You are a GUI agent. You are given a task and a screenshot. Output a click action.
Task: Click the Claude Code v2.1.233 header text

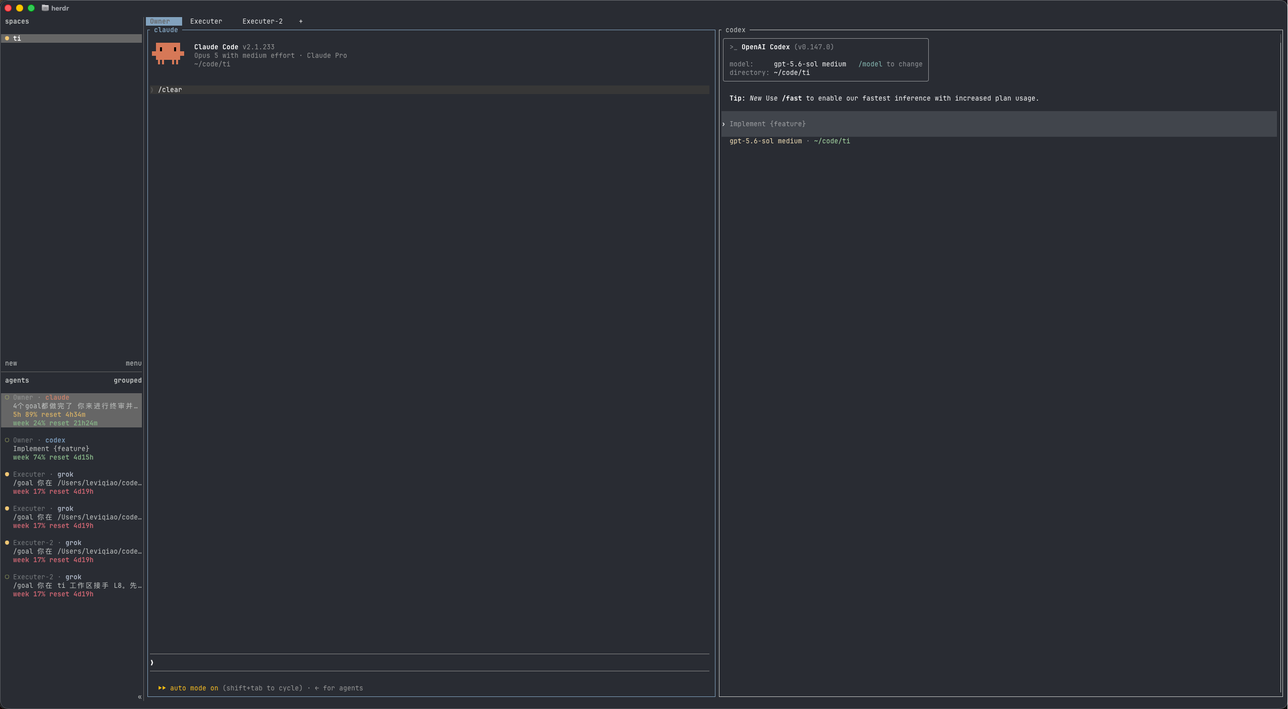click(234, 47)
